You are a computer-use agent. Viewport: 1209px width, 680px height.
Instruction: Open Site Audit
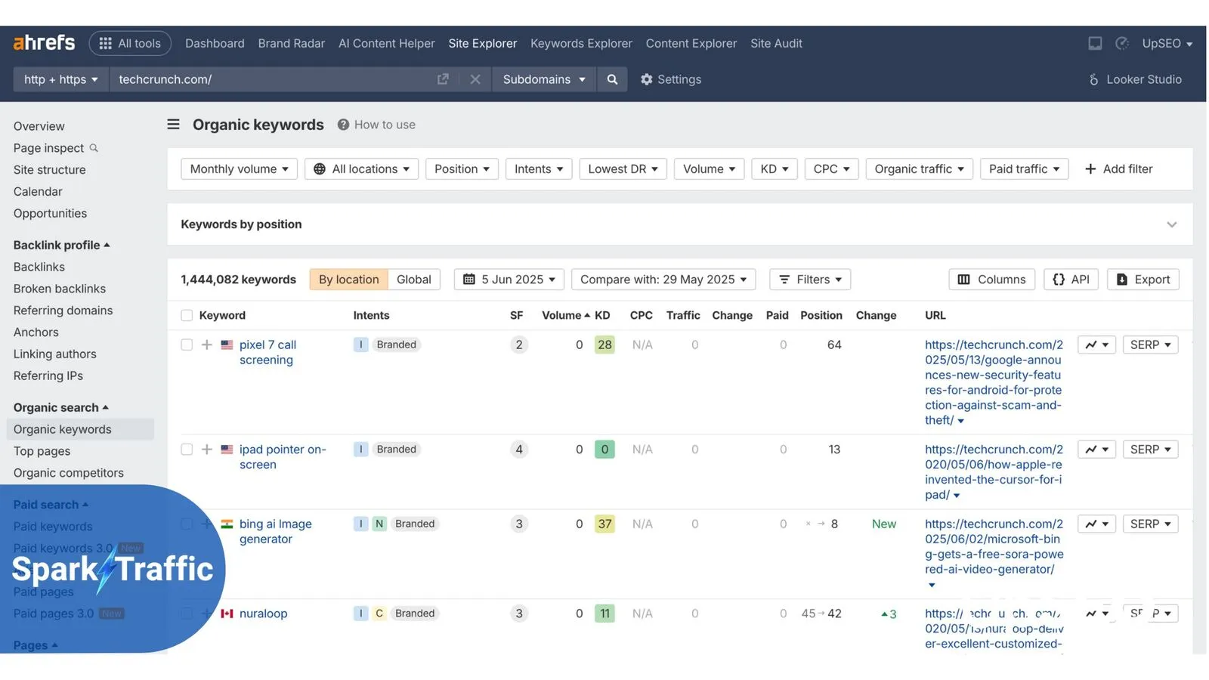(776, 43)
